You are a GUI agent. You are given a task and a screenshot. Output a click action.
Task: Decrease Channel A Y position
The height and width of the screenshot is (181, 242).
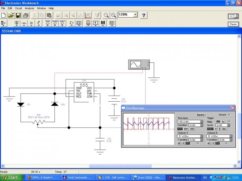[202, 141]
